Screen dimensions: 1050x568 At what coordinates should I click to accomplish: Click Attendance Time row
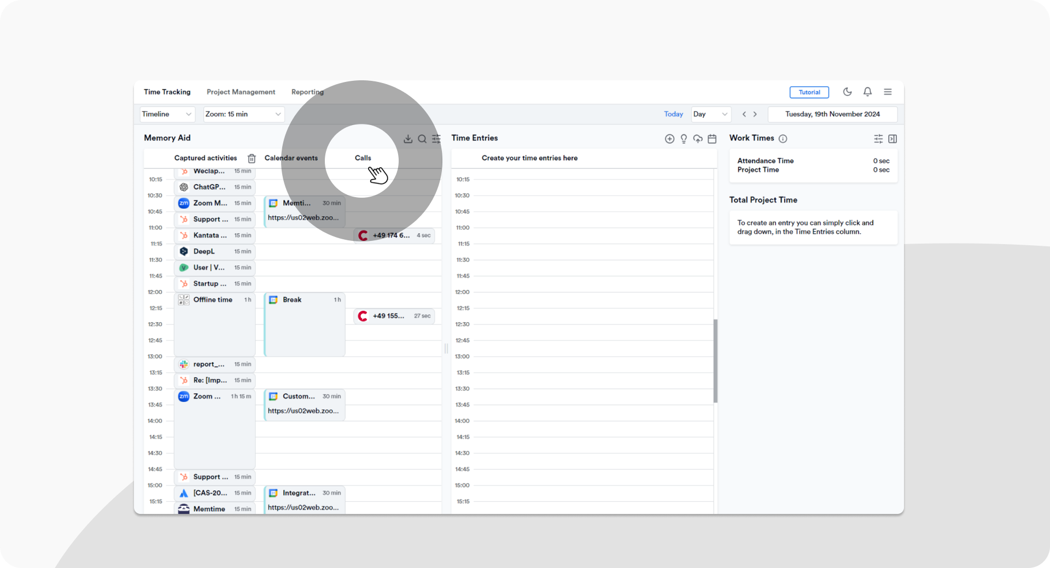pos(813,161)
